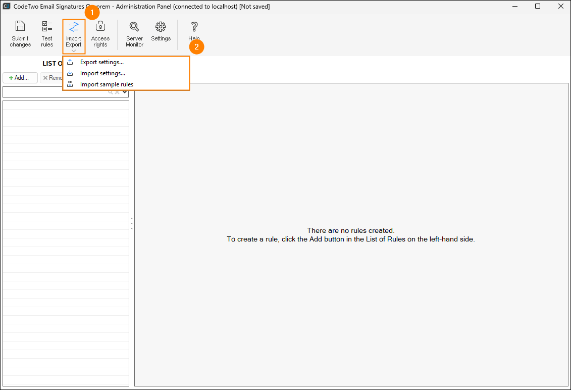Click the Submit changes toolbar icon
The image size is (571, 390).
click(x=20, y=27)
